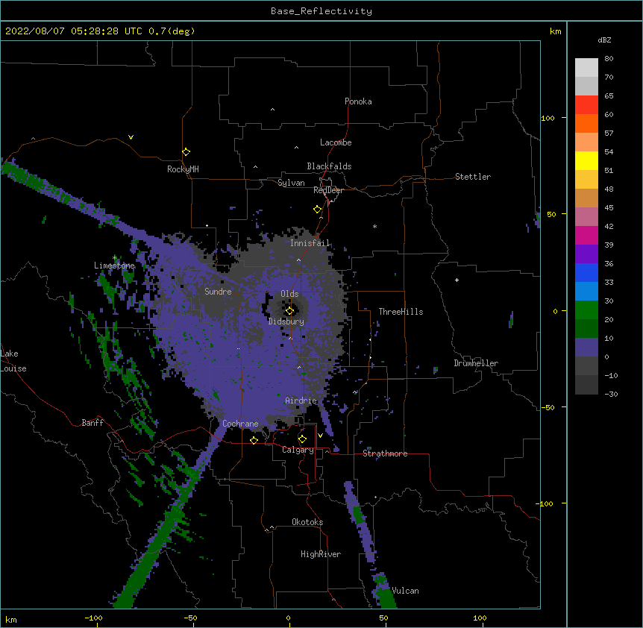
Task: Select the bright green 30–20 dBZ legend swatch
Action: click(586, 310)
